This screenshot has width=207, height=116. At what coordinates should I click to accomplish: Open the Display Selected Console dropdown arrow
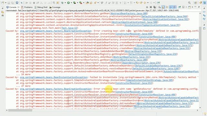(x=186, y=7)
